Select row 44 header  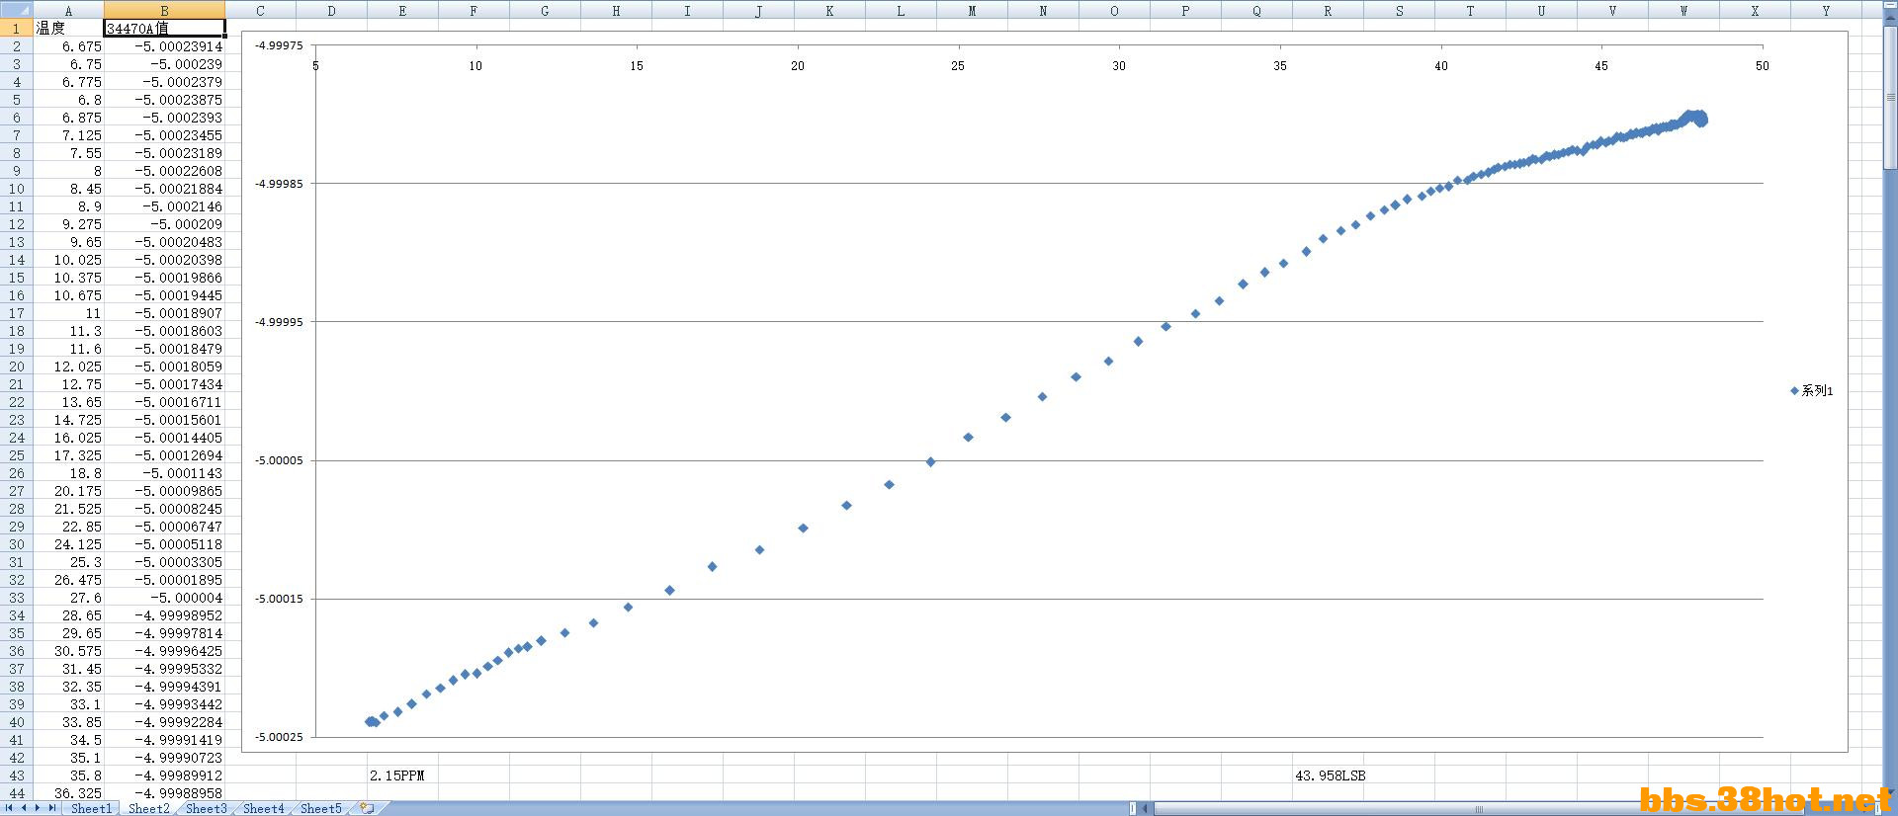(16, 793)
